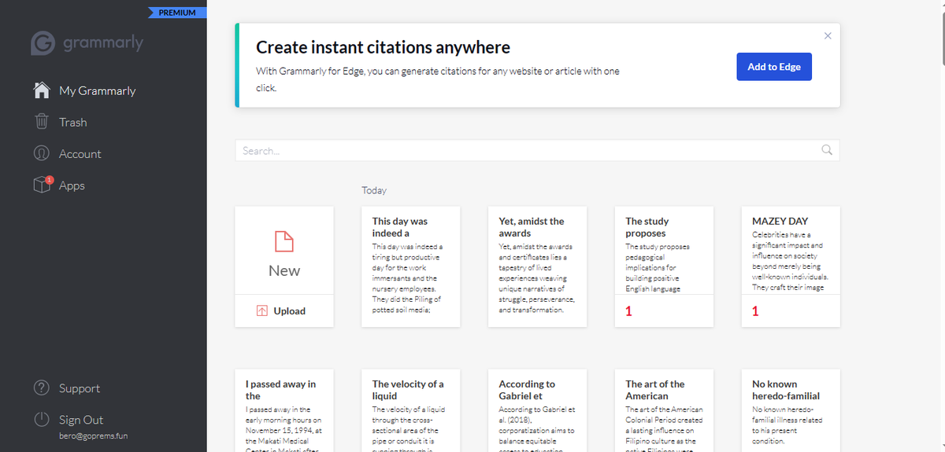This screenshot has height=452, width=945.
Task: Click the grammarly wordmark text
Action: (103, 42)
